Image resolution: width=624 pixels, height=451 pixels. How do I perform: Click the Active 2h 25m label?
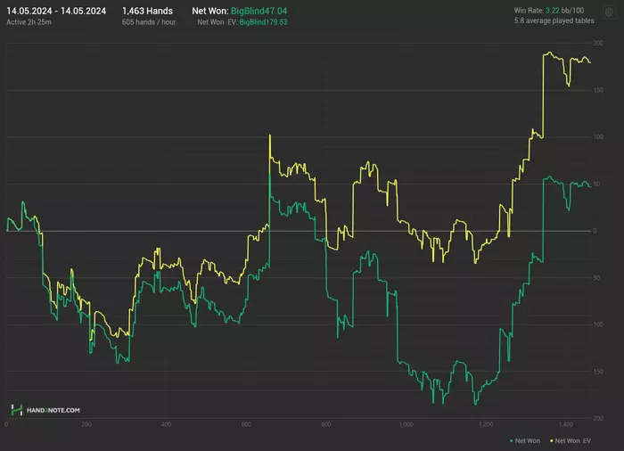coord(28,20)
